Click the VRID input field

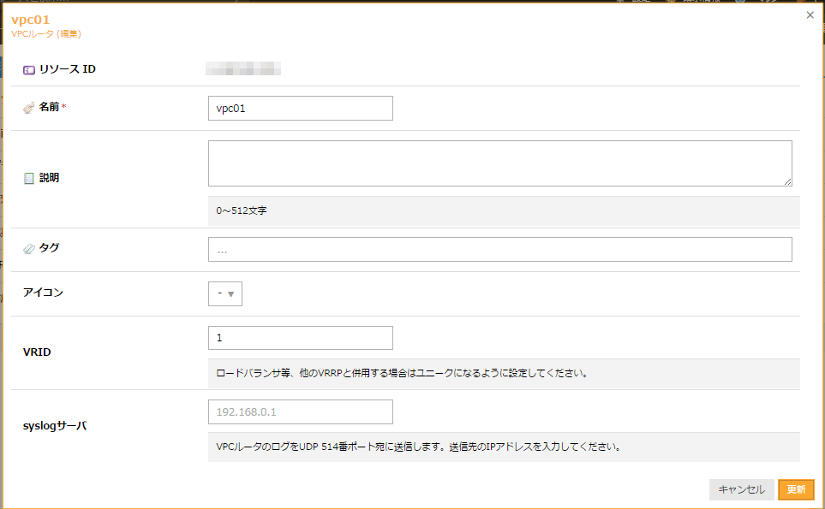click(x=300, y=338)
